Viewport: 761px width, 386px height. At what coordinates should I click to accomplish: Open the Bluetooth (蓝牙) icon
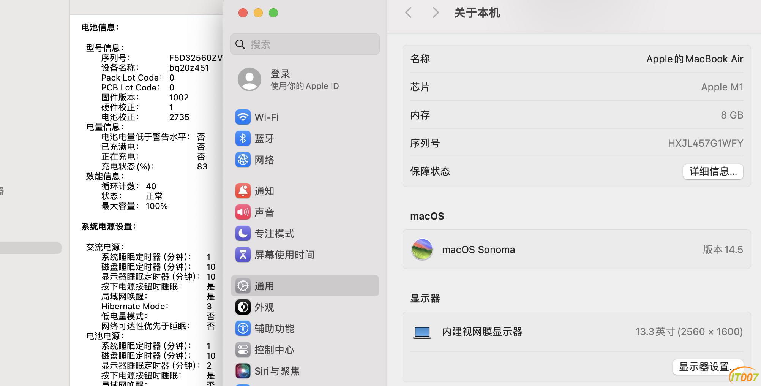[x=243, y=138]
